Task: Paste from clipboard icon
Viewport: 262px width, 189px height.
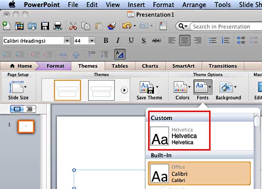Action: pyautogui.click(x=99, y=26)
